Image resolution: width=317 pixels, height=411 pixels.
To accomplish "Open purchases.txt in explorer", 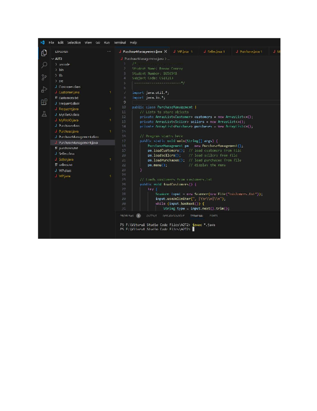I will 82,148.
